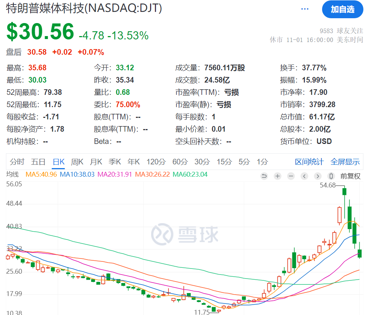This screenshot has width=366, height=315.
Task: Pan the chart left with left chevron icon
Action: point(304,176)
